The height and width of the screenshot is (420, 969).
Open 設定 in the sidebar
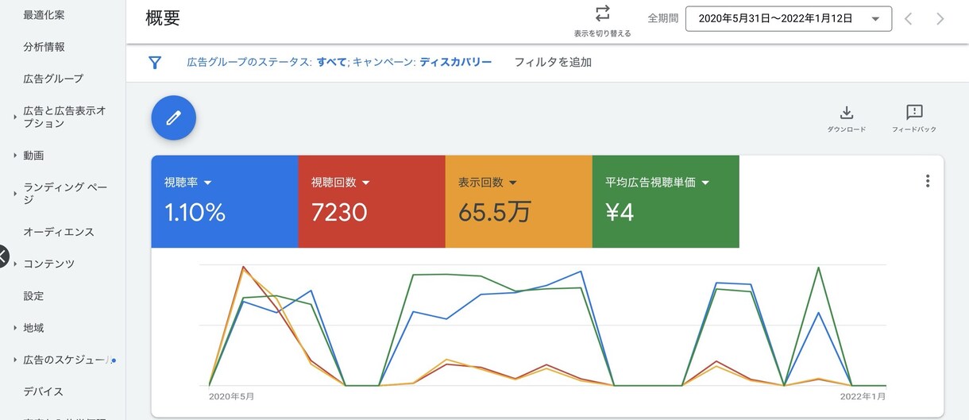coord(33,296)
